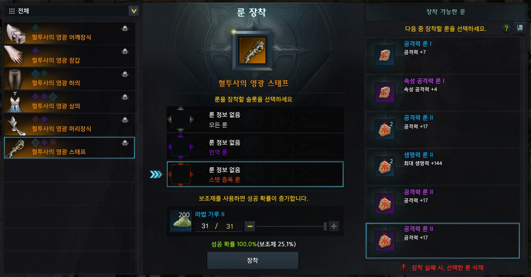Click the yellow dropdown arrow at top left
This screenshot has width=531, height=277.
(x=134, y=11)
